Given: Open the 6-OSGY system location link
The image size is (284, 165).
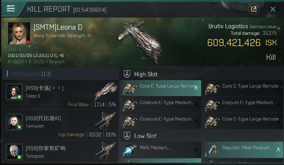Looking at the screenshot, I should 16,62.
